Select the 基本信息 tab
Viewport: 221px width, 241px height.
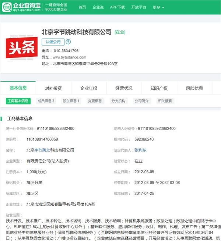click(18, 88)
